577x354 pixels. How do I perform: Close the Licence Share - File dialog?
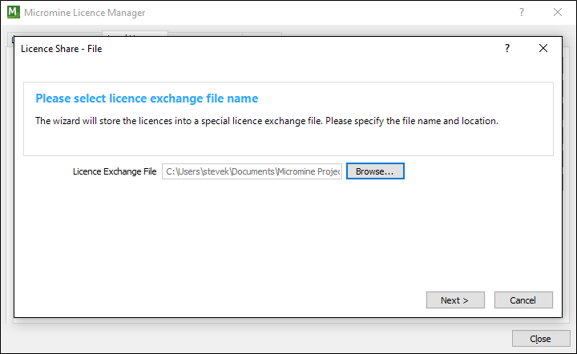point(543,48)
